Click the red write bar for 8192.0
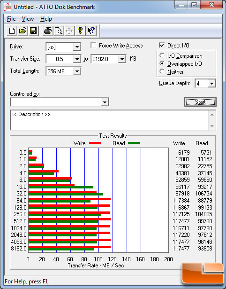The width and height of the screenshot is (226, 289). (69, 247)
